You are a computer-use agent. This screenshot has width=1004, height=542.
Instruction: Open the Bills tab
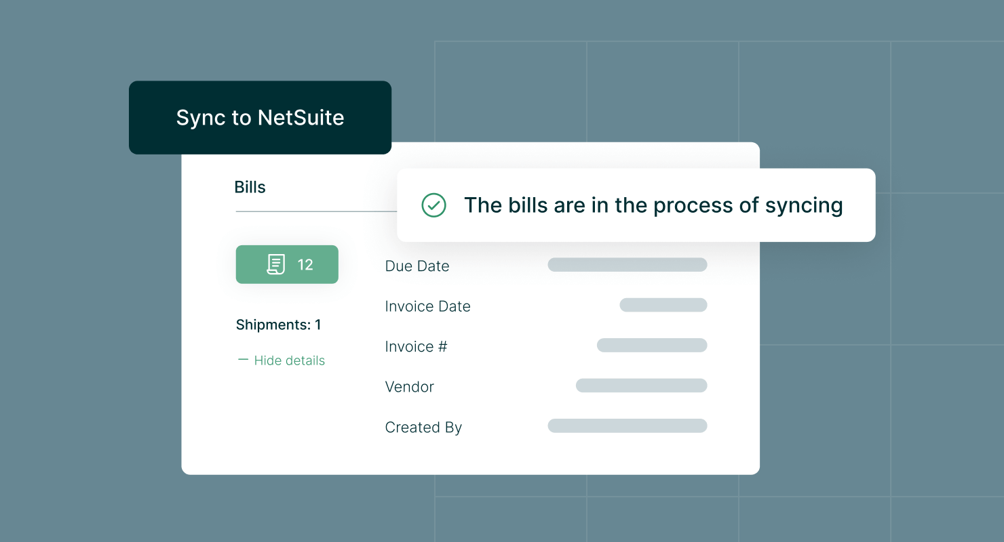click(250, 188)
